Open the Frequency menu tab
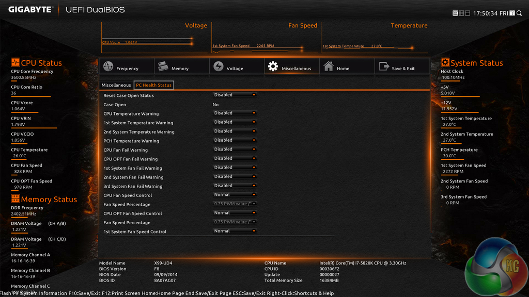Screen dimensions: 529x297 pos(127,67)
